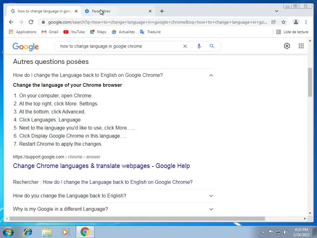Click the padlock site info icon

[43, 22]
